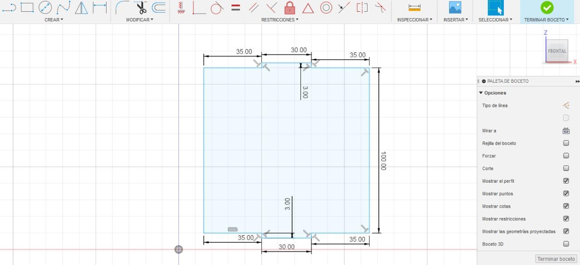Apply the Perpendicular constraint icon

pyautogui.click(x=271, y=7)
